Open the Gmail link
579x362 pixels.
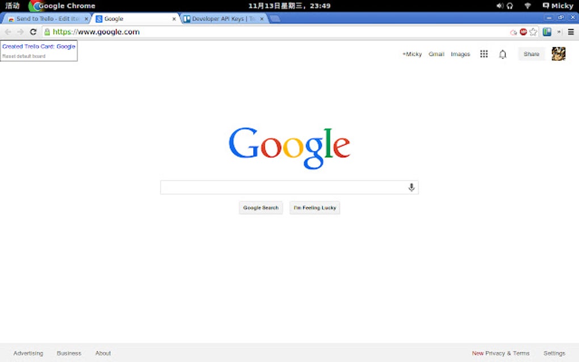pyautogui.click(x=436, y=54)
